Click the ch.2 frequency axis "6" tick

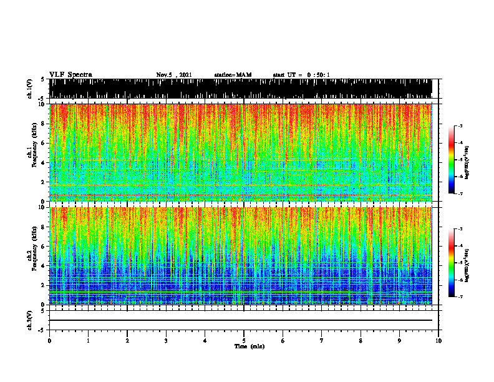click(x=43, y=247)
